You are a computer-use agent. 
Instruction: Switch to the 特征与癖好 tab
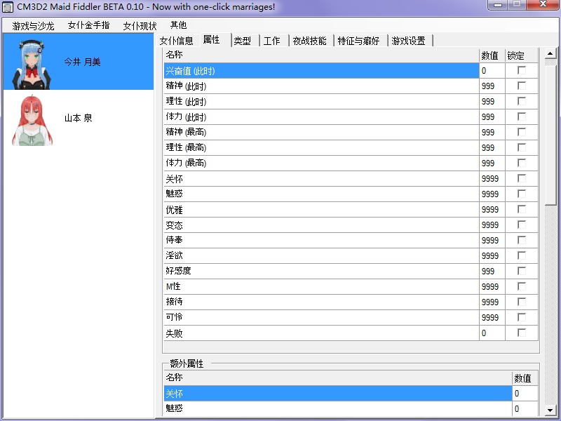(x=358, y=41)
